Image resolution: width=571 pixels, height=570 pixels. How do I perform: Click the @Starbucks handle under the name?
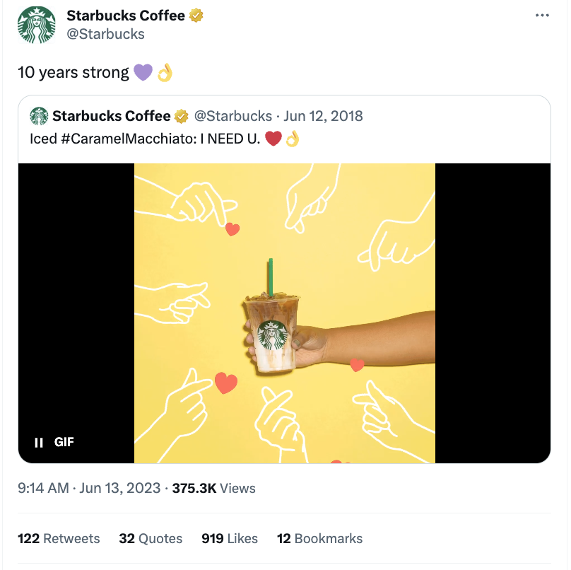(x=105, y=34)
